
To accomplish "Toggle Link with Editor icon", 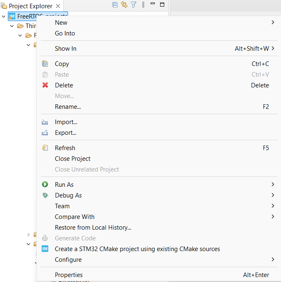I will pos(124,5).
